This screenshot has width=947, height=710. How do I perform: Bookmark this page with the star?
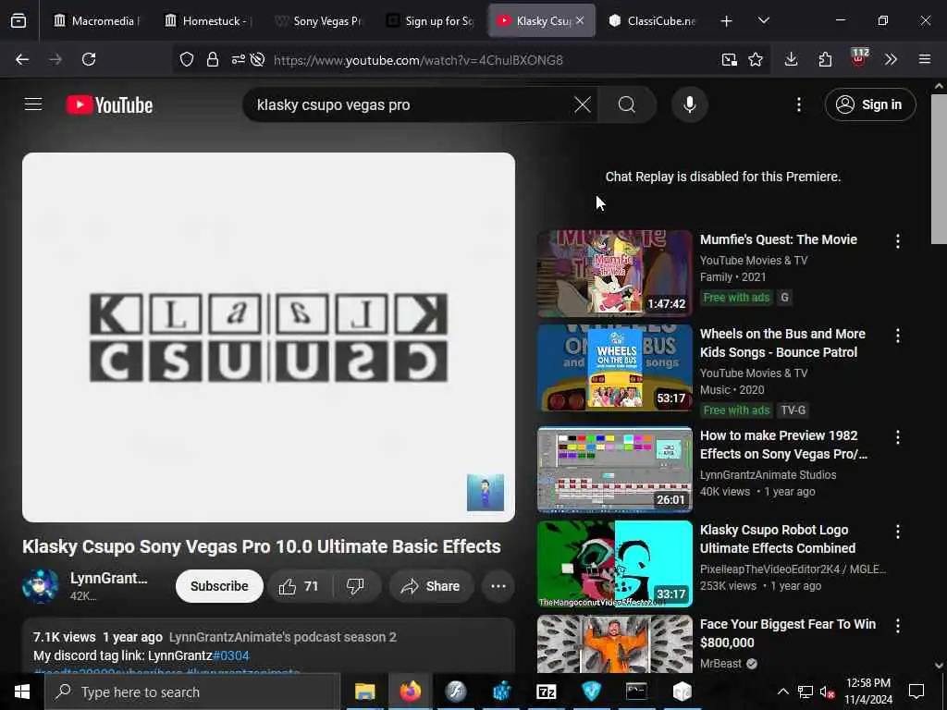(x=756, y=59)
